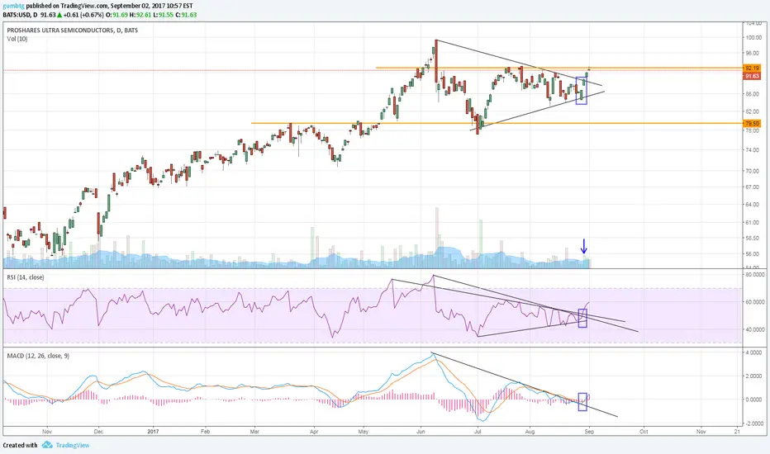This screenshot has width=770, height=454.
Task: Click the 74.00 price axis label
Action: 753,150
